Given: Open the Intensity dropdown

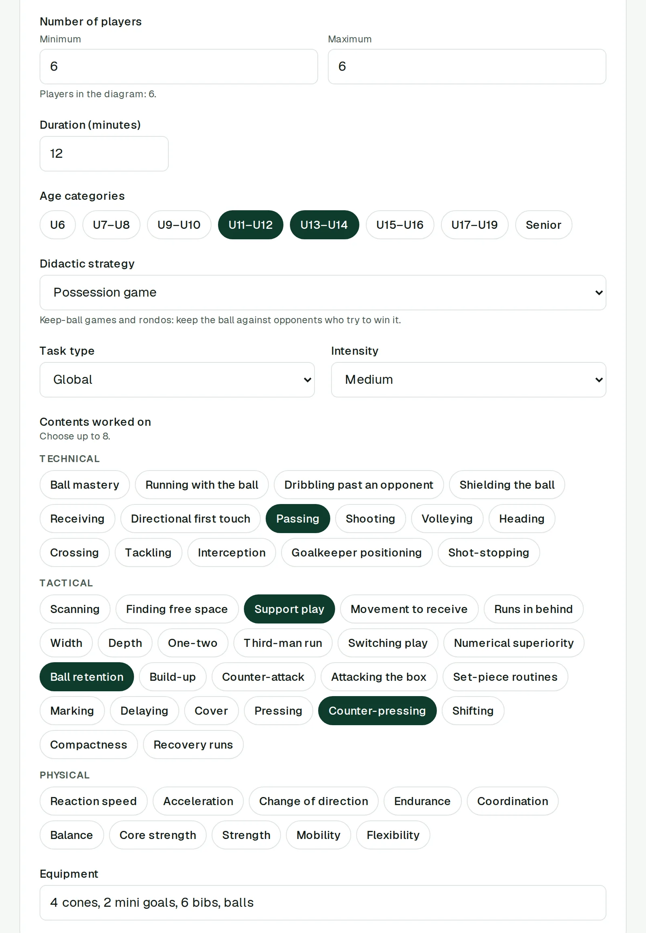Looking at the screenshot, I should tap(468, 379).
